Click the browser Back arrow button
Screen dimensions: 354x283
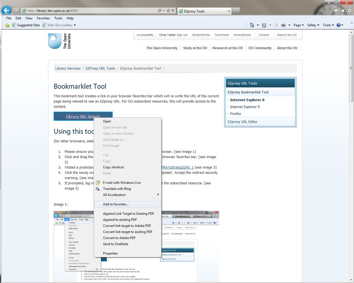pos(6,10)
